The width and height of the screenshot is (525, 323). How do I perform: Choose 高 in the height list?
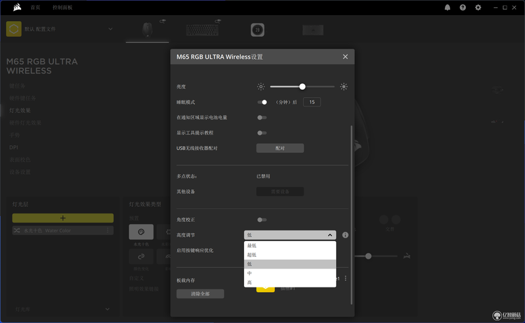pyautogui.click(x=290, y=282)
